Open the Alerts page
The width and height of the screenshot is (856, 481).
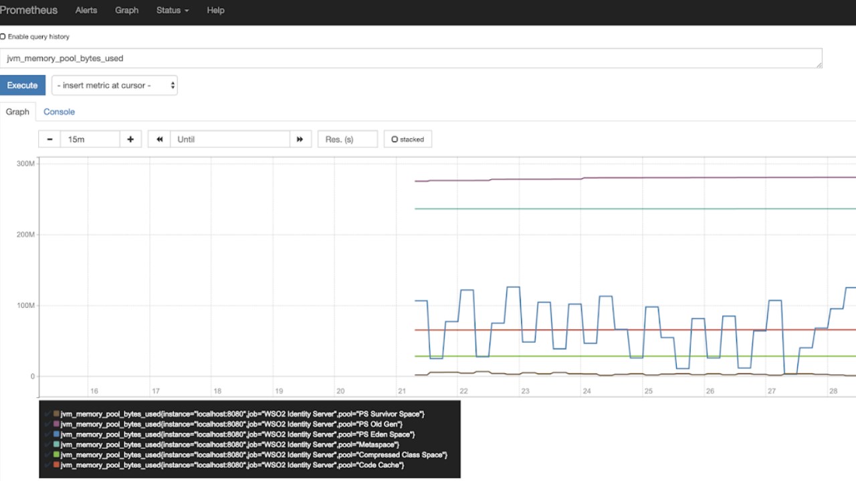tap(86, 10)
